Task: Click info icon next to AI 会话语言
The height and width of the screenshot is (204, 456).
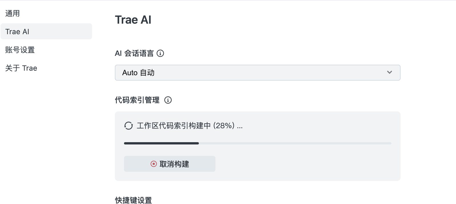Action: tap(160, 53)
